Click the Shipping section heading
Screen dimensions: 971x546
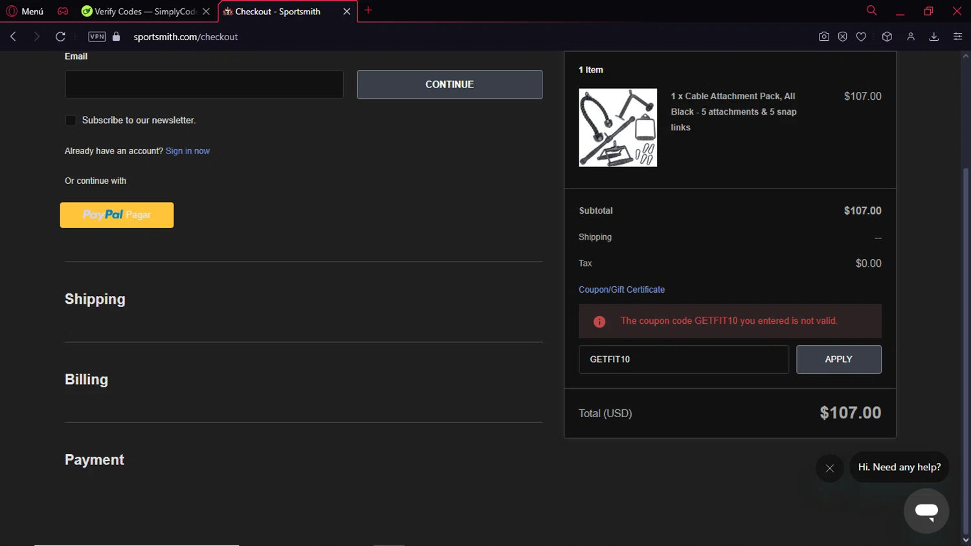[95, 299]
